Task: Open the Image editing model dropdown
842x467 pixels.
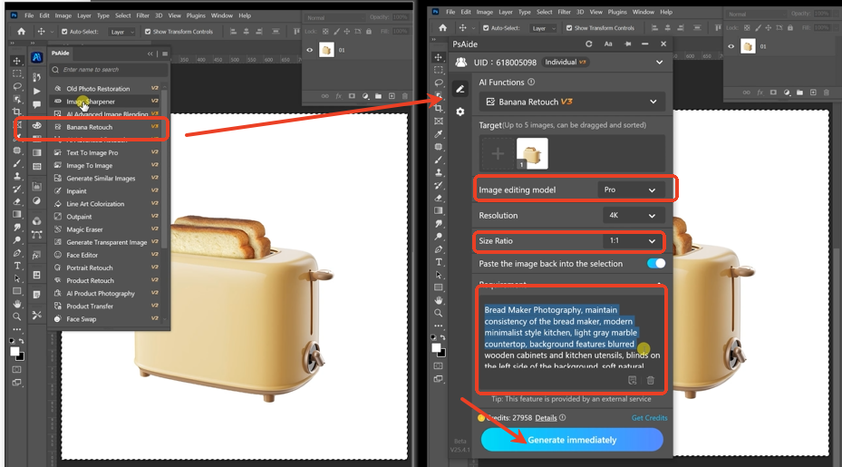Action: pos(631,190)
